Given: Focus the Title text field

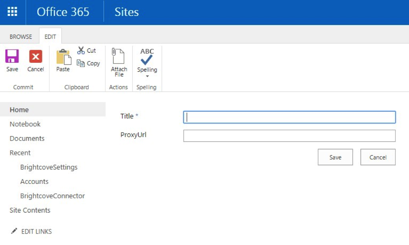Looking at the screenshot, I should point(289,117).
